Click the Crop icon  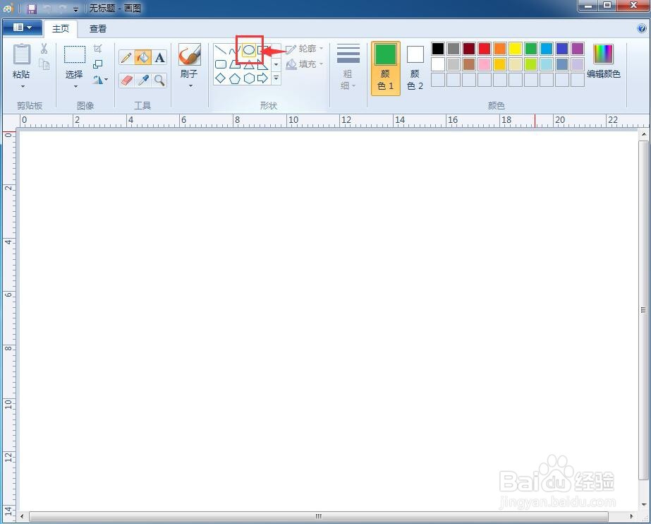coord(97,49)
